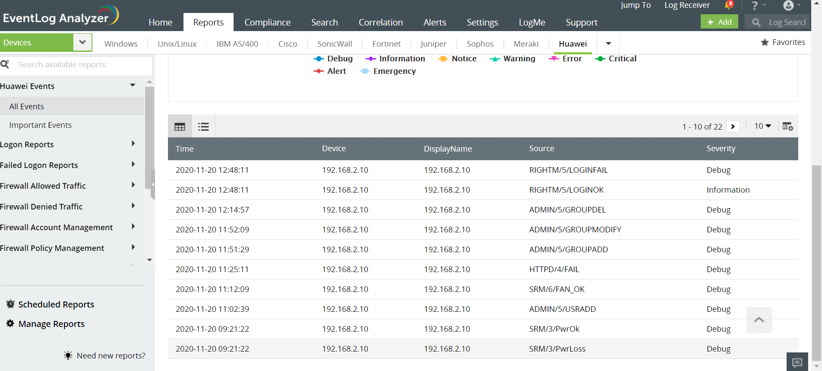822x371 pixels.
Task: Collapse the Huawei Events section
Action: [x=133, y=85]
